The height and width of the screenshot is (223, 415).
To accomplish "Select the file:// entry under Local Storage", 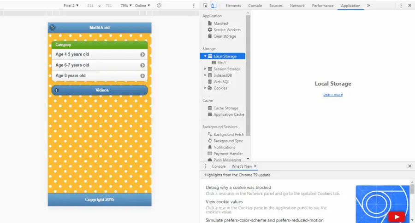I will [x=223, y=63].
